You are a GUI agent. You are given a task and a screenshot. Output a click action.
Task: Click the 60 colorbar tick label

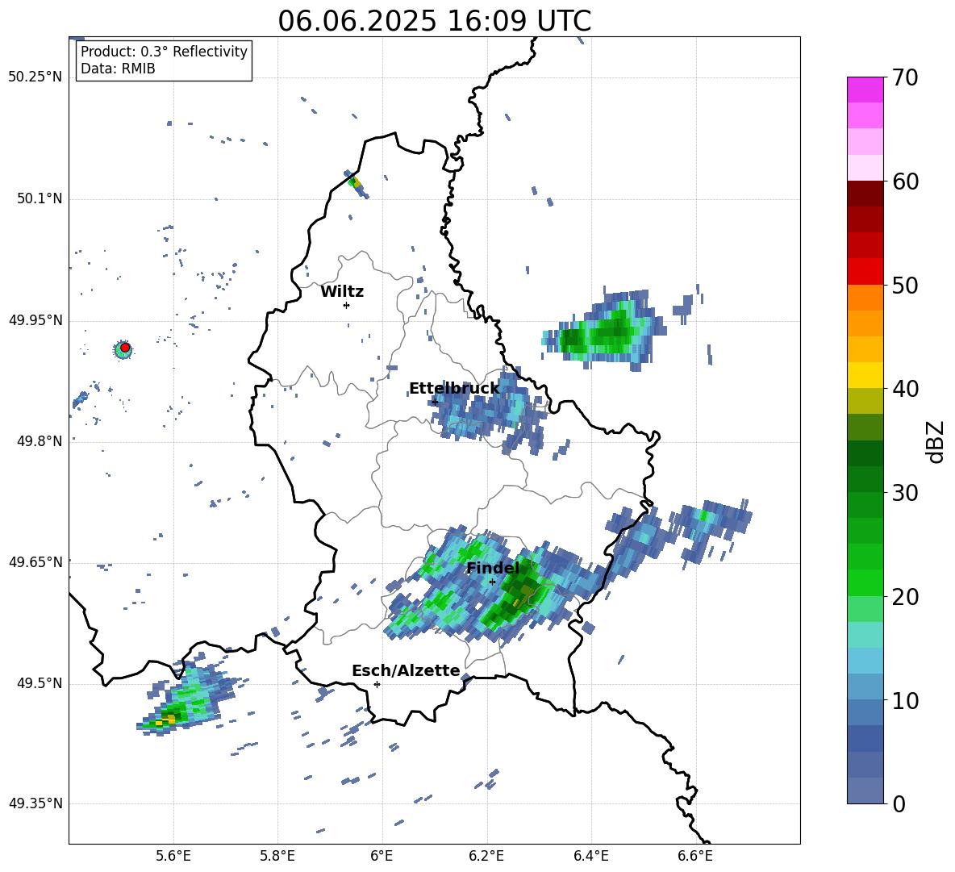[x=905, y=181]
